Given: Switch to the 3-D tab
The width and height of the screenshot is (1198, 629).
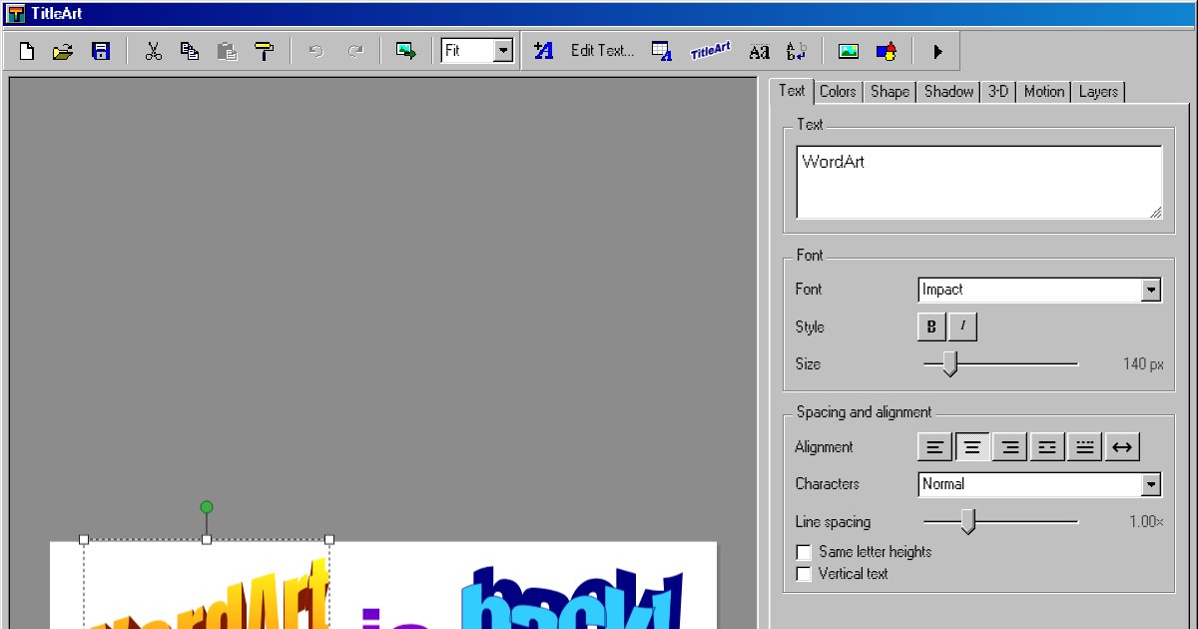Looking at the screenshot, I should tap(998, 92).
